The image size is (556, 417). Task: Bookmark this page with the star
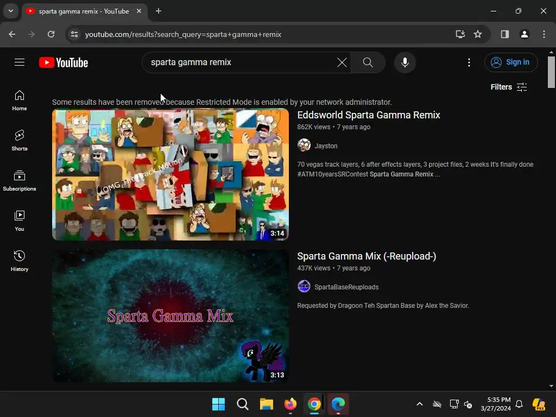pyautogui.click(x=478, y=34)
